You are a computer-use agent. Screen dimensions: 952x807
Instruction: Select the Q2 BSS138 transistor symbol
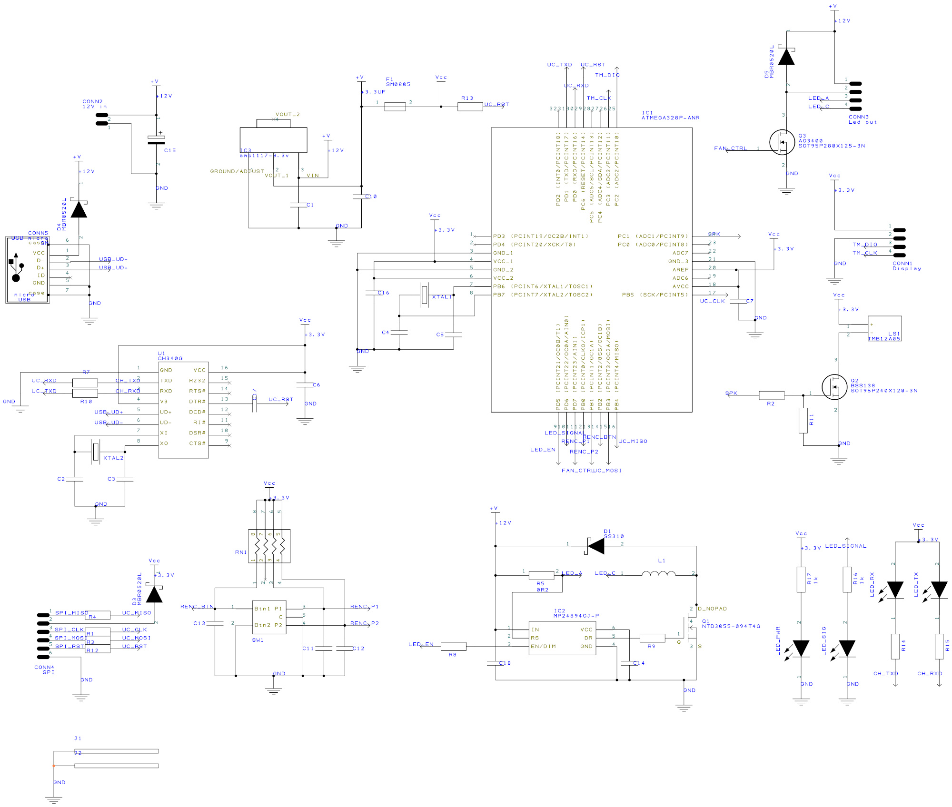pyautogui.click(x=834, y=387)
